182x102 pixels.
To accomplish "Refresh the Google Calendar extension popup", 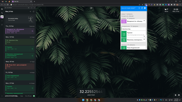I will pyautogui.click(x=142, y=8).
